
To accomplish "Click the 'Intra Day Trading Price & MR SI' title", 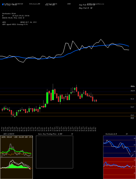I will point(55,134).
